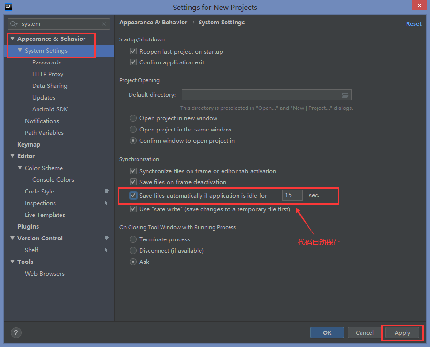Click the help question mark icon
This screenshot has height=347, width=430.
coord(15,332)
